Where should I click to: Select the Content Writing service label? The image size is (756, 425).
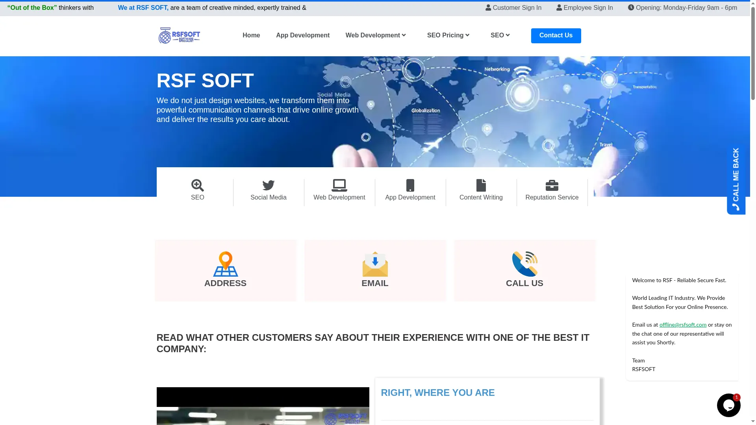point(481,198)
